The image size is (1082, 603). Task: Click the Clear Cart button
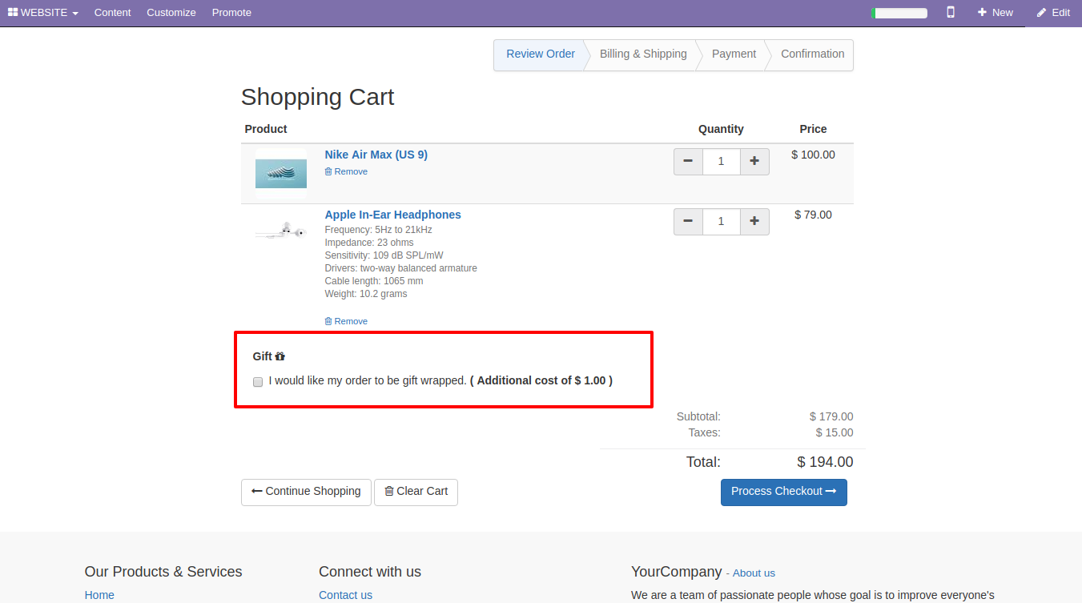click(x=416, y=492)
